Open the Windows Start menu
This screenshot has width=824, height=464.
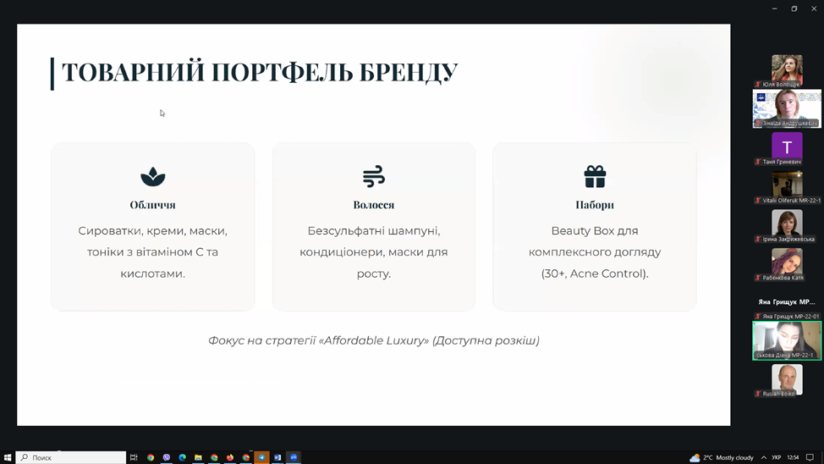[x=8, y=457]
